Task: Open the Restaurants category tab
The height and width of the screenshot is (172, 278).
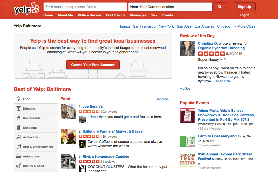Action: click(36, 118)
